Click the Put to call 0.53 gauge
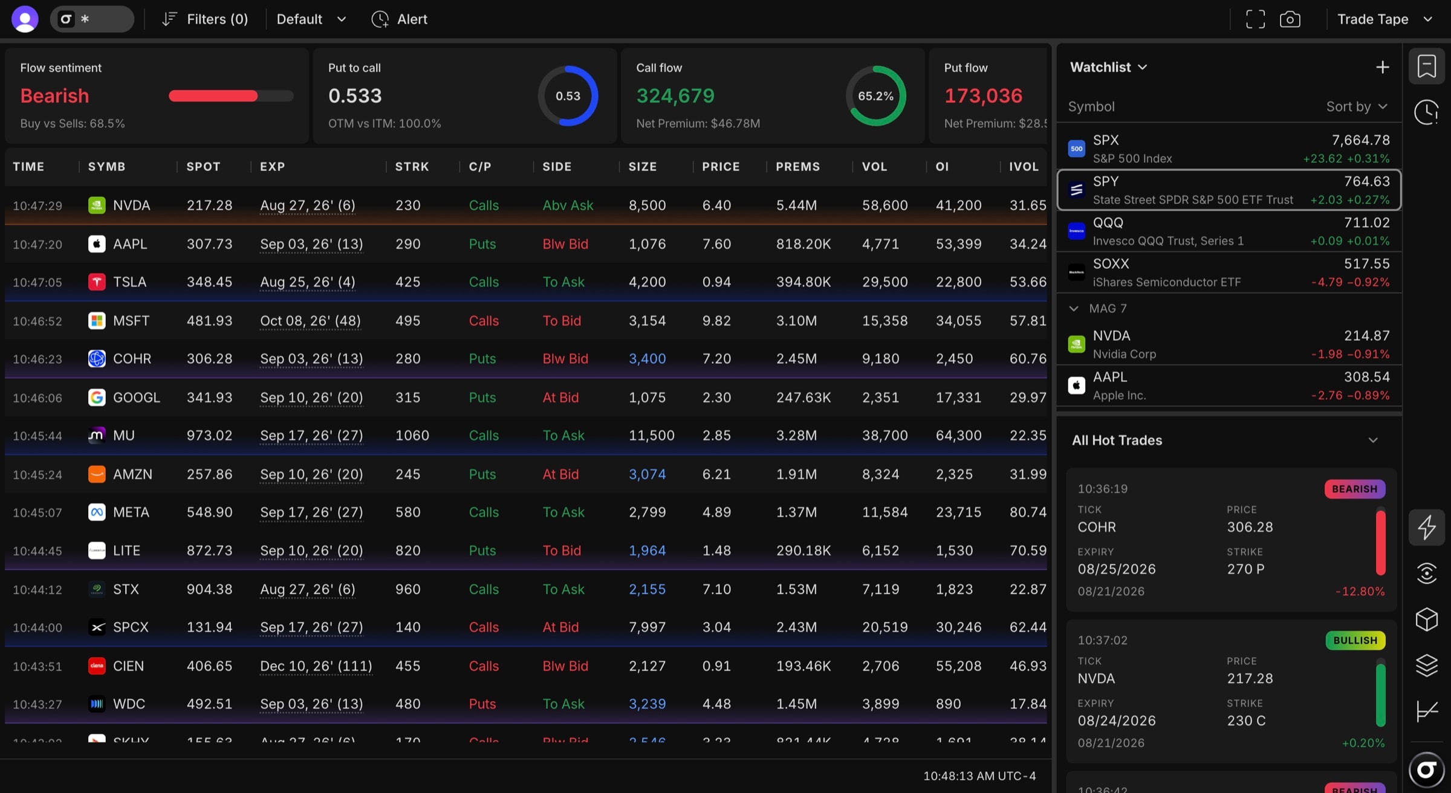 (x=568, y=95)
